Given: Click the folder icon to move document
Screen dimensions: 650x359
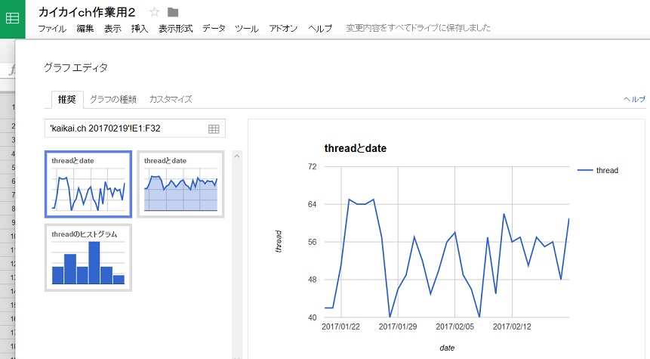Looking at the screenshot, I should pyautogui.click(x=173, y=11).
